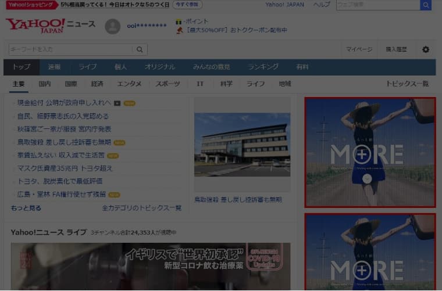Go to the ランキング tab
Viewport: 442px width, 291px height.
point(263,67)
